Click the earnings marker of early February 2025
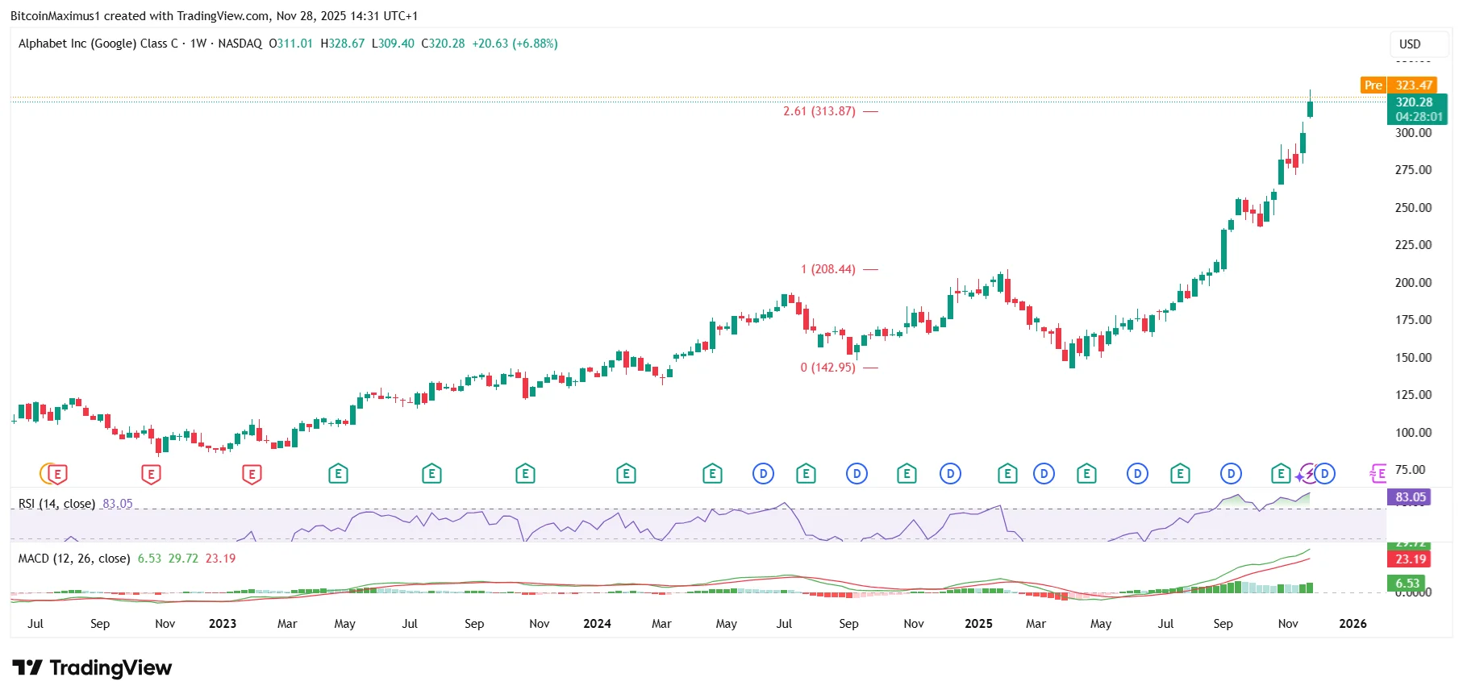1463x698 pixels. coord(1007,474)
